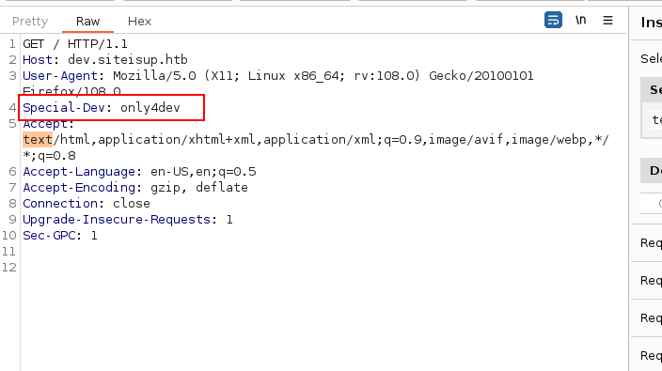
Task: Click the *;q=0.8 continuation line
Action: coord(50,156)
